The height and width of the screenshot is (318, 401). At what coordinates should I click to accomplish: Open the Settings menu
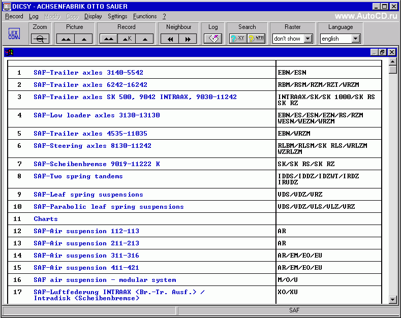pyautogui.click(x=117, y=16)
